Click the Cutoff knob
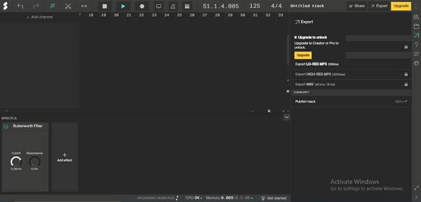The height and width of the screenshot is (202, 421). (16, 162)
